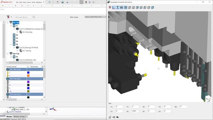Open the File menu
The width and height of the screenshot is (213, 120).
point(17,2)
